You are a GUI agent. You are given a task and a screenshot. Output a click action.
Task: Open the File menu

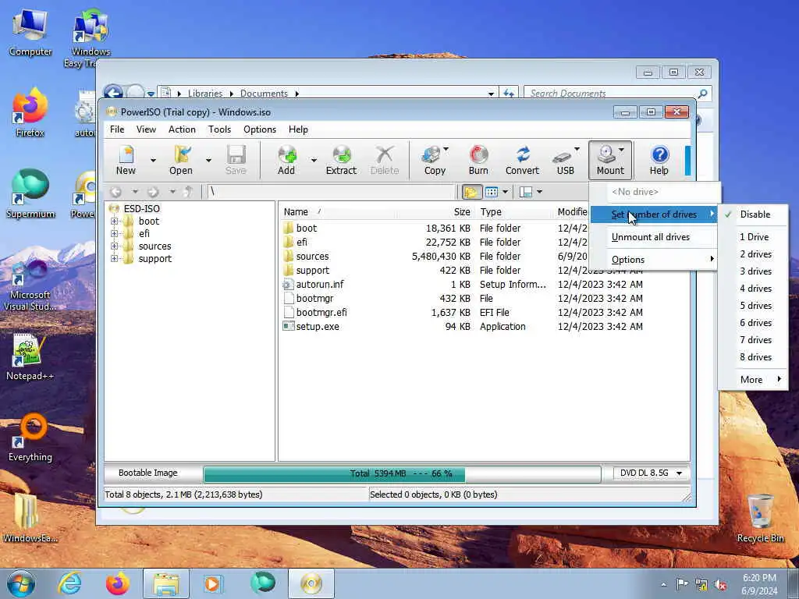point(117,129)
